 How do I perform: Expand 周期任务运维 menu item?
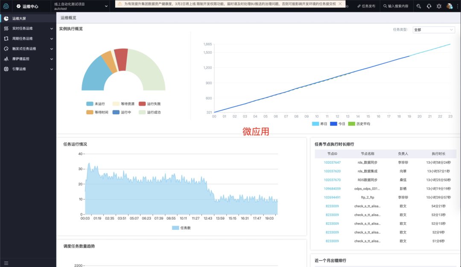(x=28, y=38)
